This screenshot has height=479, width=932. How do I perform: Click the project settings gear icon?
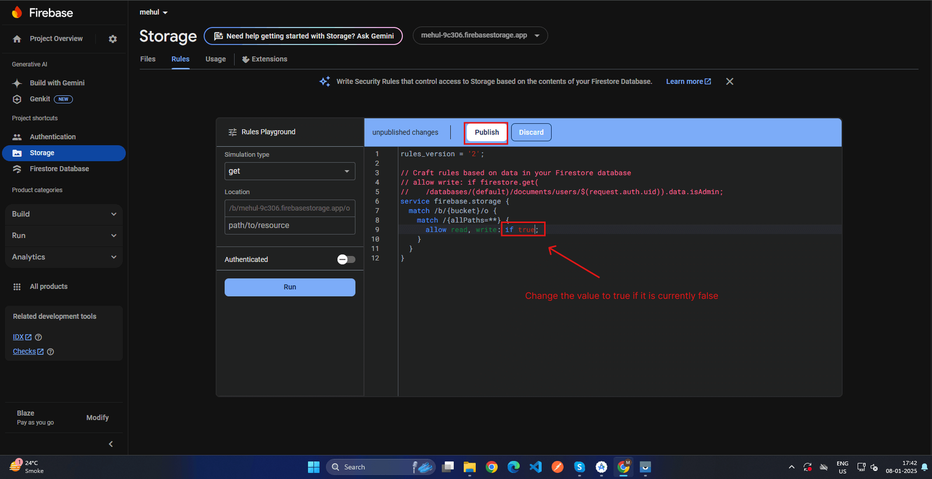tap(113, 39)
